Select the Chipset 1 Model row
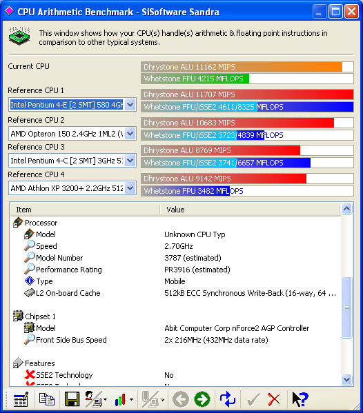 pyautogui.click(x=175, y=328)
